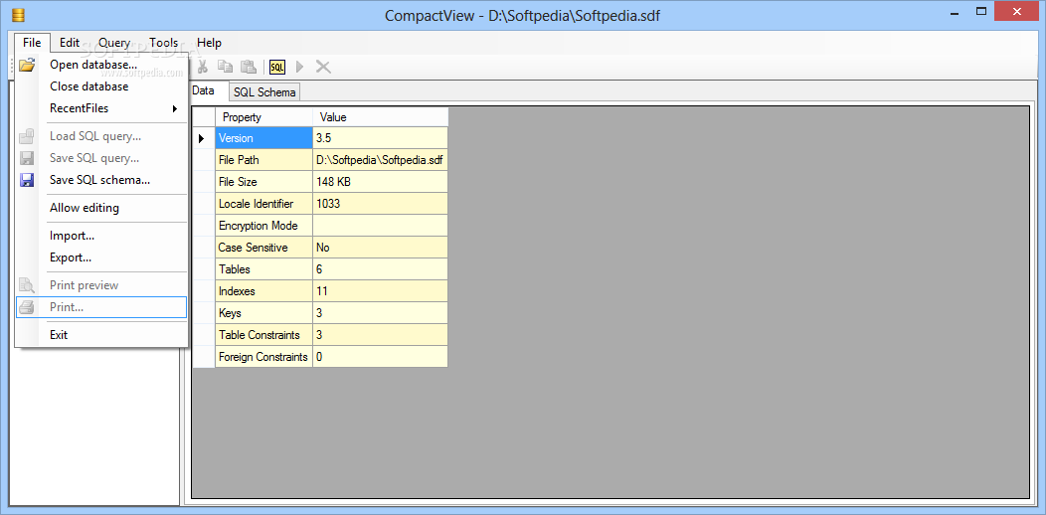The height and width of the screenshot is (515, 1046).
Task: Click the SQL query toolbar icon
Action: coord(276,67)
